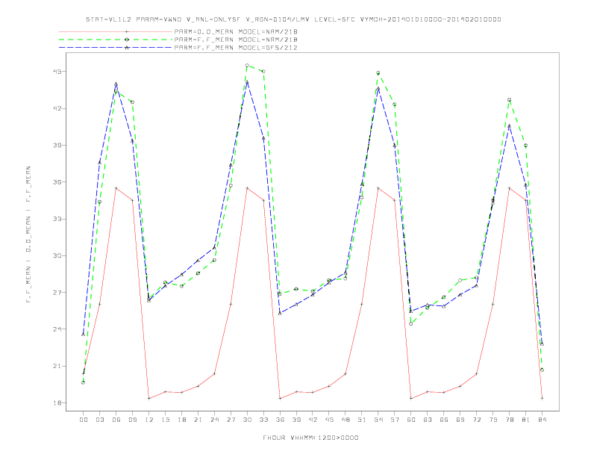Click x-axis forecast hour label 45
The height and width of the screenshot is (457, 591).
tap(329, 420)
